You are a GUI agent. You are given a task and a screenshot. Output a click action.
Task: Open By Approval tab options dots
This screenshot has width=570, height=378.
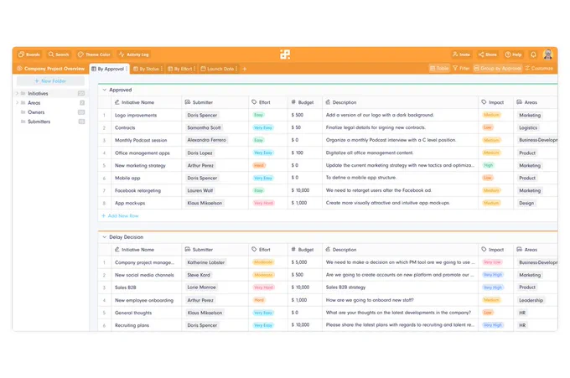(x=127, y=69)
